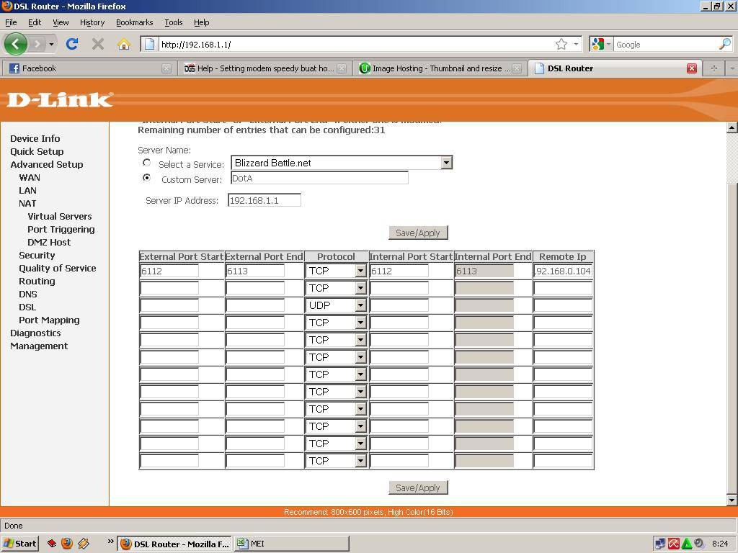Reload the page with the refresh icon
738x553 pixels.
click(x=72, y=44)
